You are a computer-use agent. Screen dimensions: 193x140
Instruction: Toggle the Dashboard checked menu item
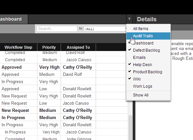(x=148, y=43)
